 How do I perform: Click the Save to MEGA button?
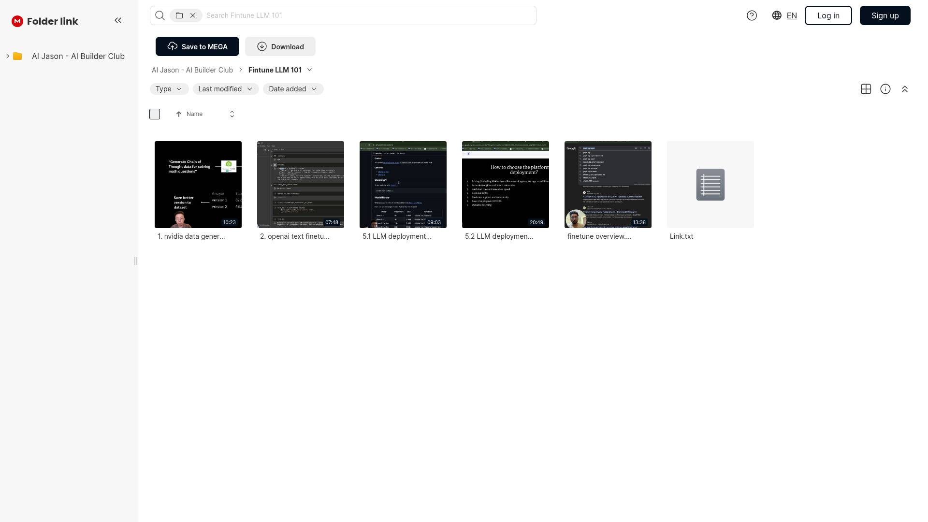[x=197, y=46]
